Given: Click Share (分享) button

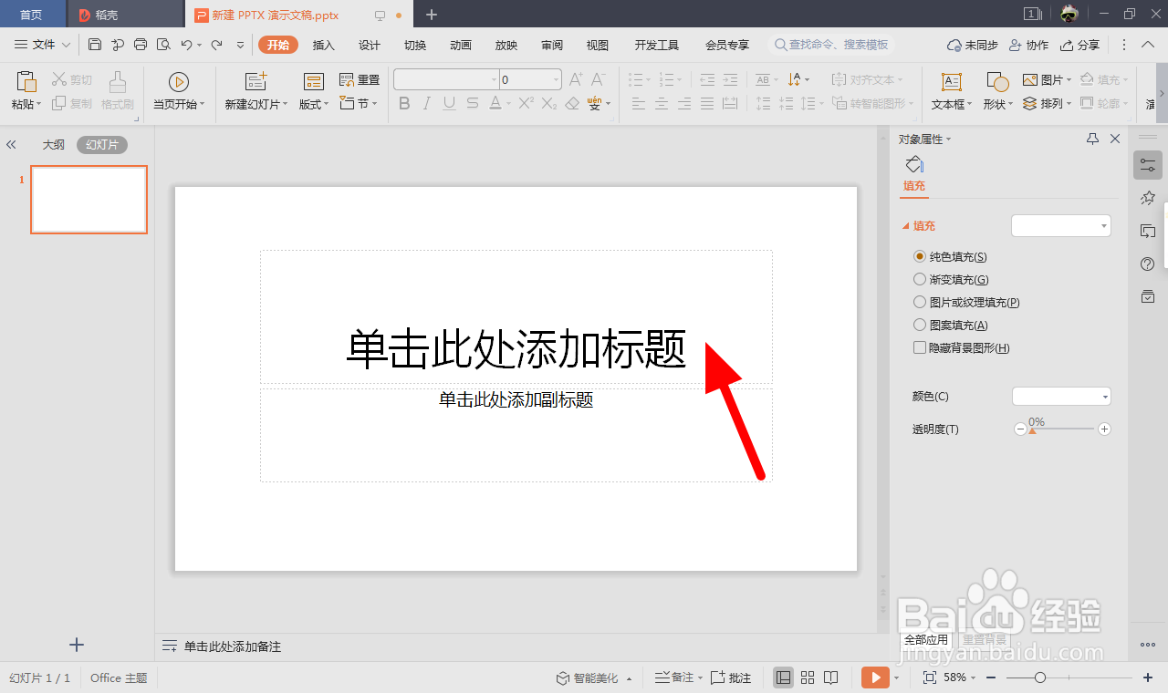Looking at the screenshot, I should [1079, 45].
